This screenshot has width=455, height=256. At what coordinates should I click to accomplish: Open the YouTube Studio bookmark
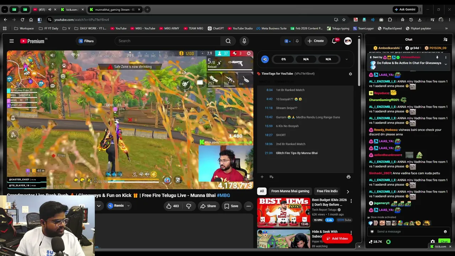[x=240, y=28]
